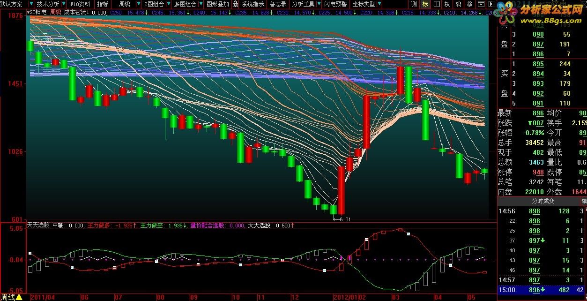Image resolution: width=587 pixels, height=301 pixels.
Task: Open F10资料 company info
Action: [81, 4]
